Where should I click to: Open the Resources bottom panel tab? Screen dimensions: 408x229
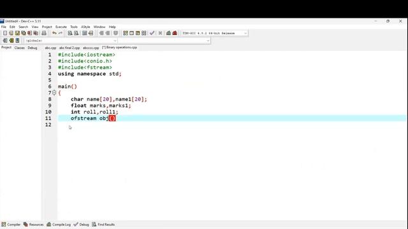click(x=34, y=225)
